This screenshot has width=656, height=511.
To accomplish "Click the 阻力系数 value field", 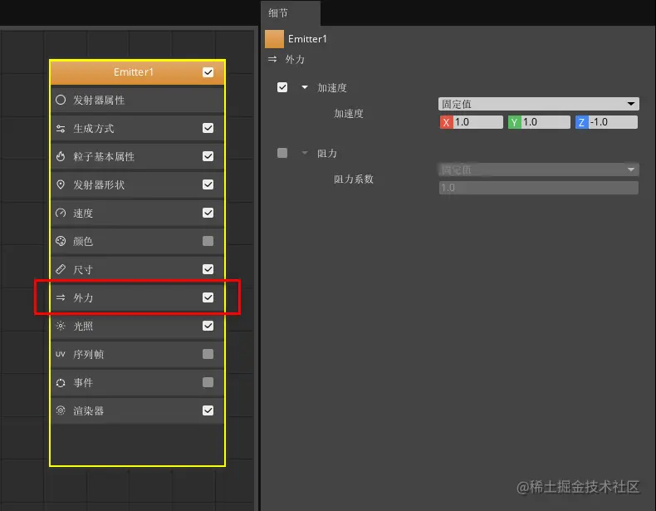I will [538, 188].
